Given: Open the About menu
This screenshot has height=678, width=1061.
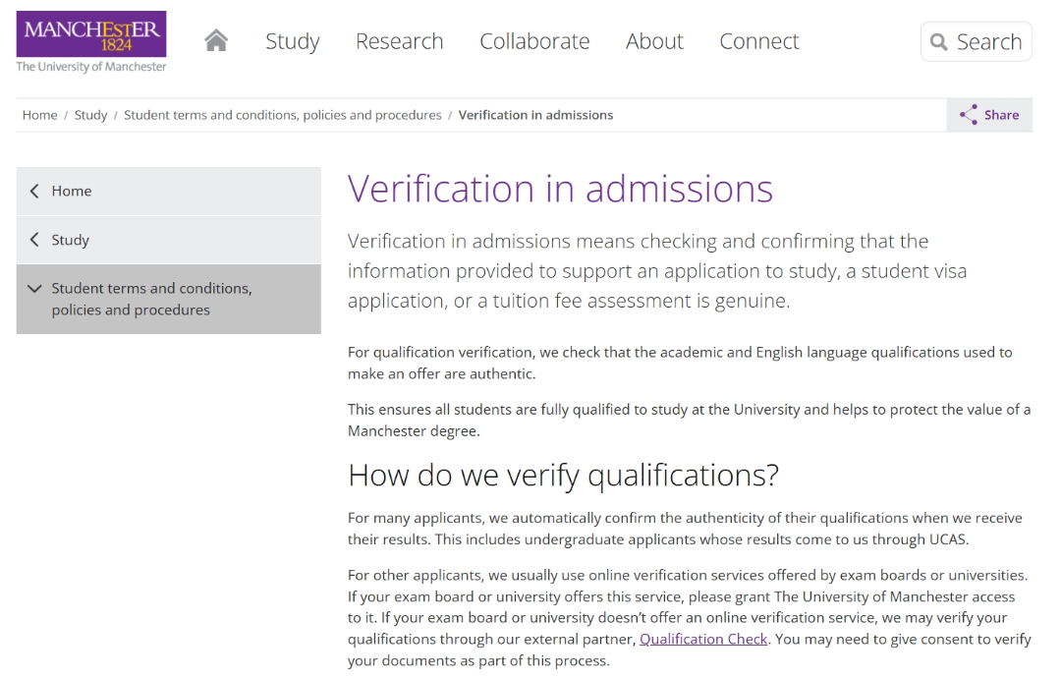Looking at the screenshot, I should pyautogui.click(x=654, y=41).
